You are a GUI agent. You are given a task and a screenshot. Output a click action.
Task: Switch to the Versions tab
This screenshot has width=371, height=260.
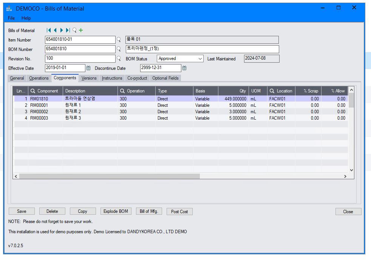point(89,78)
